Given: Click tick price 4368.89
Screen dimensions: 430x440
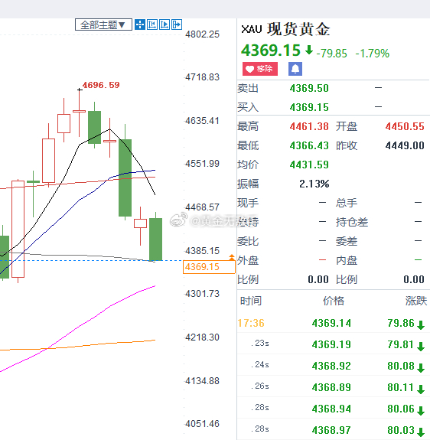Looking at the screenshot, I should (x=331, y=387).
